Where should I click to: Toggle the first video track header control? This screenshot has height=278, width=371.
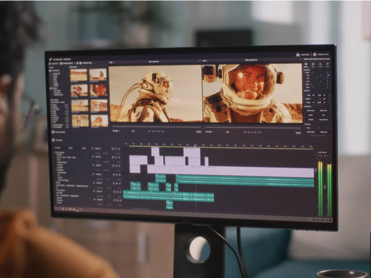click(x=93, y=149)
